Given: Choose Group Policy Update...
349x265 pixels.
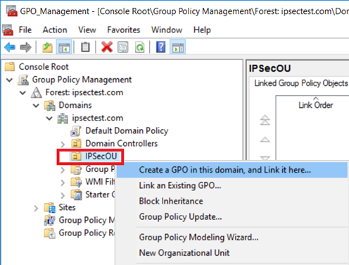Looking at the screenshot, I should tap(232, 217).
